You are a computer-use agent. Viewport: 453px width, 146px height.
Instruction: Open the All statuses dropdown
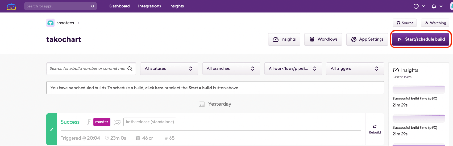click(x=169, y=68)
